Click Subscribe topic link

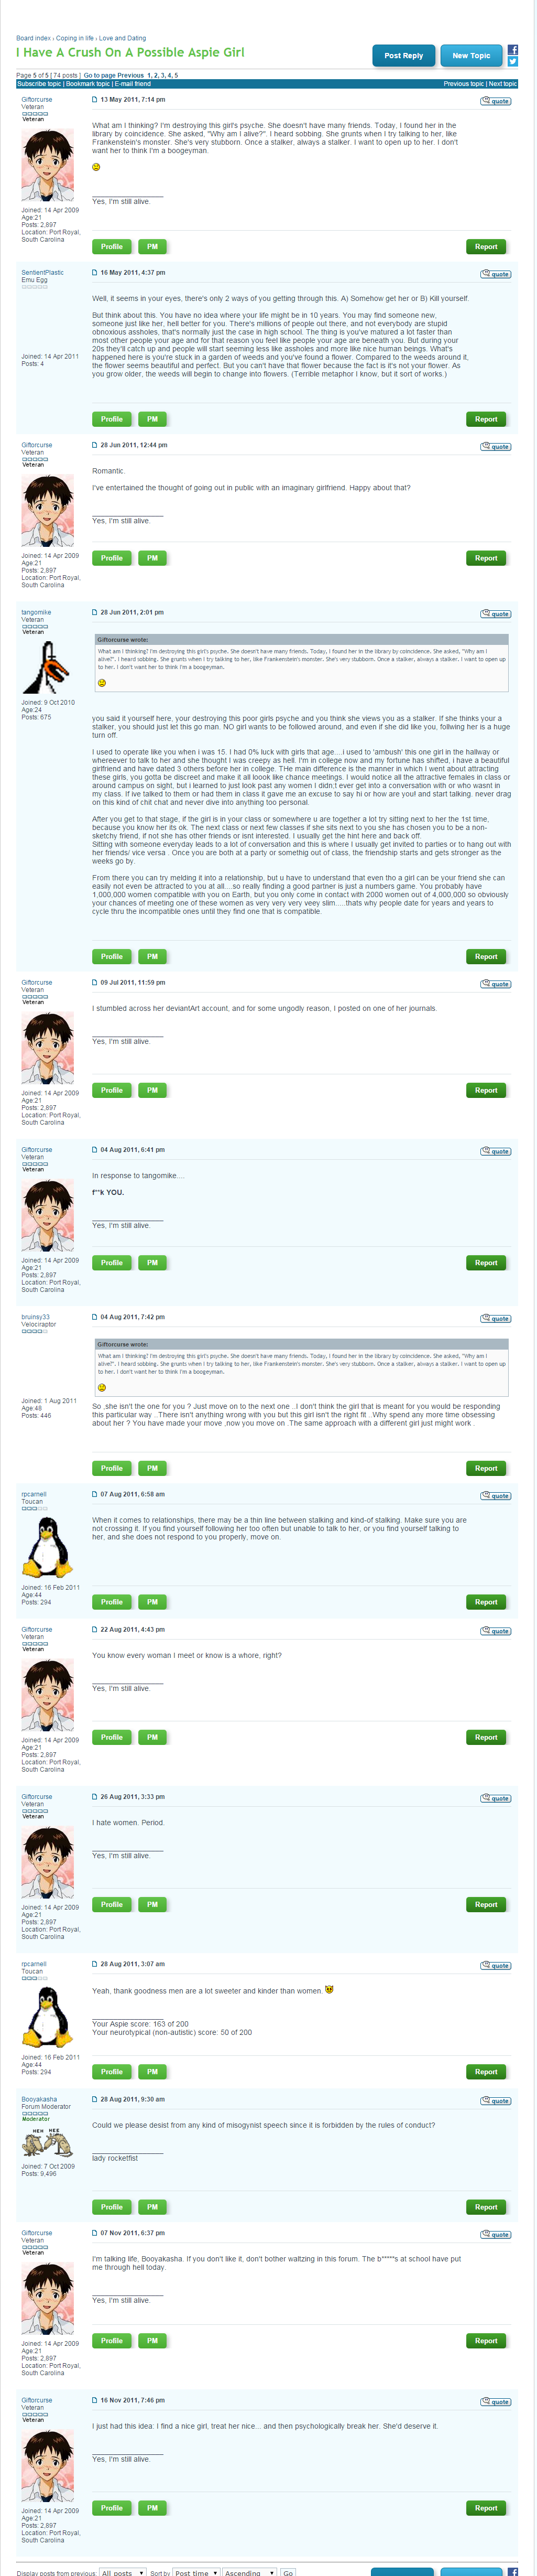coord(39,84)
